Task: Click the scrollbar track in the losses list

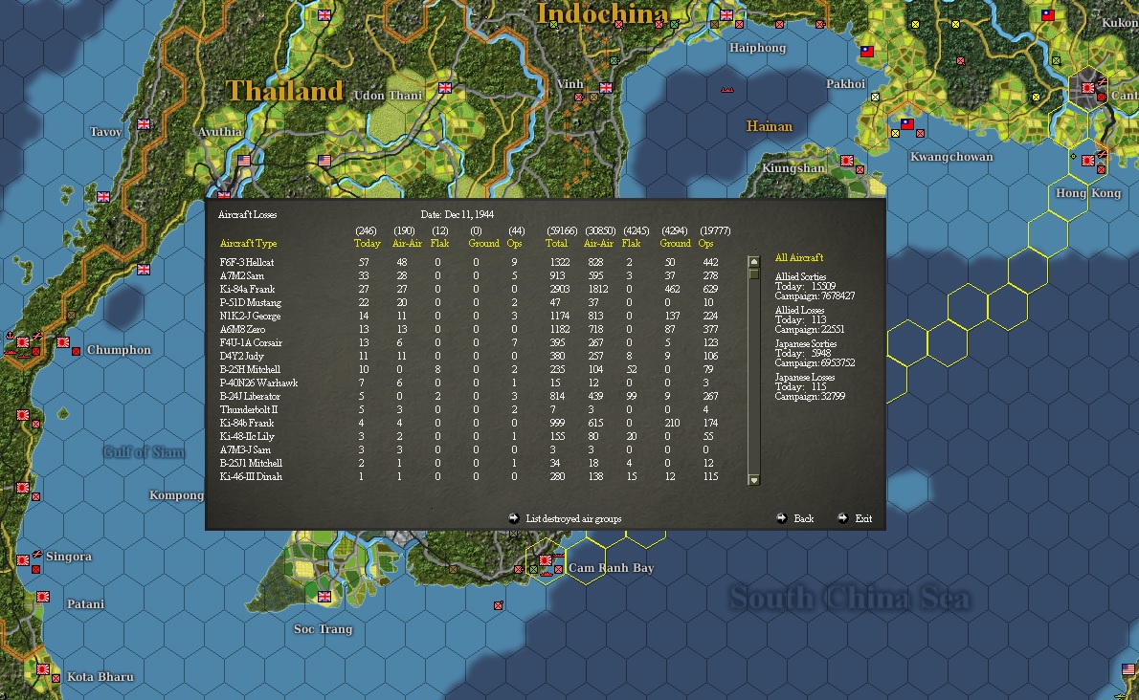Action: coord(753,377)
